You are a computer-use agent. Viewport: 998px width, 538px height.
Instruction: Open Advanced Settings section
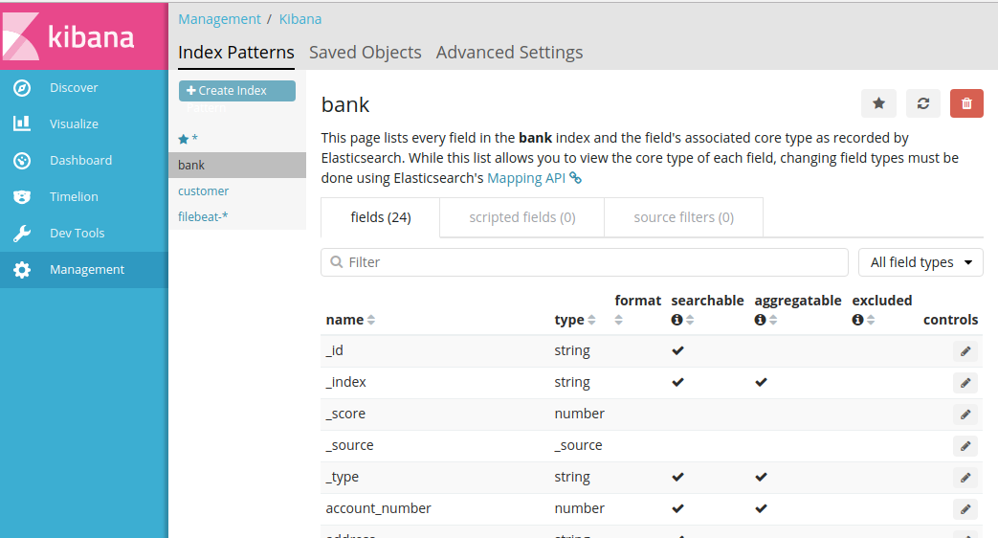click(x=509, y=53)
